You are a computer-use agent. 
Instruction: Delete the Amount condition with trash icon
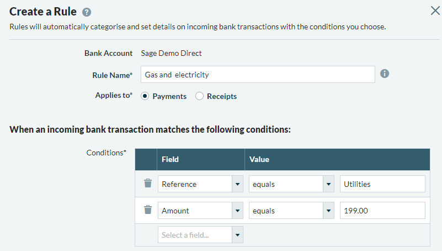[x=147, y=210]
